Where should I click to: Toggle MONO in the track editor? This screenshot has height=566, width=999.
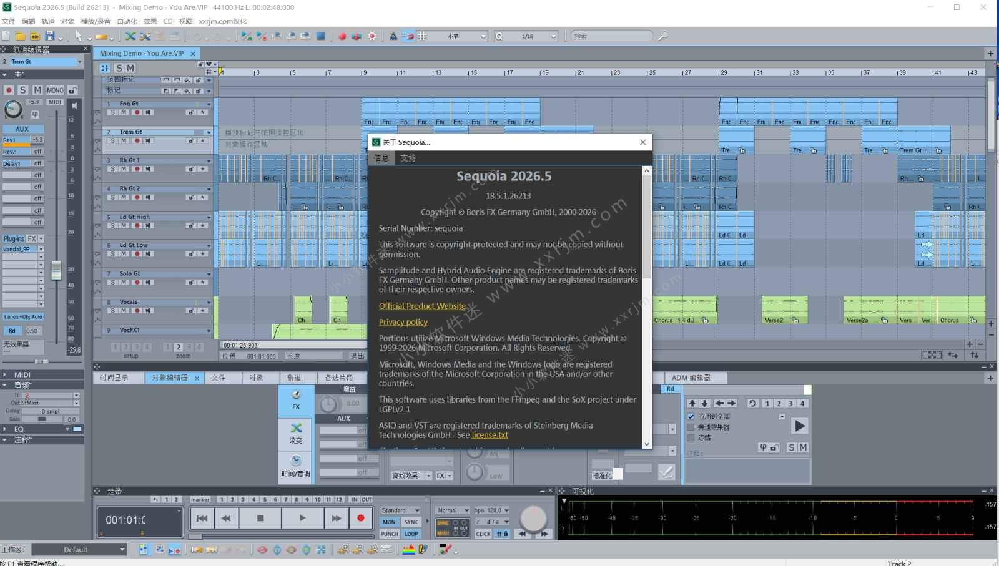pyautogui.click(x=55, y=90)
